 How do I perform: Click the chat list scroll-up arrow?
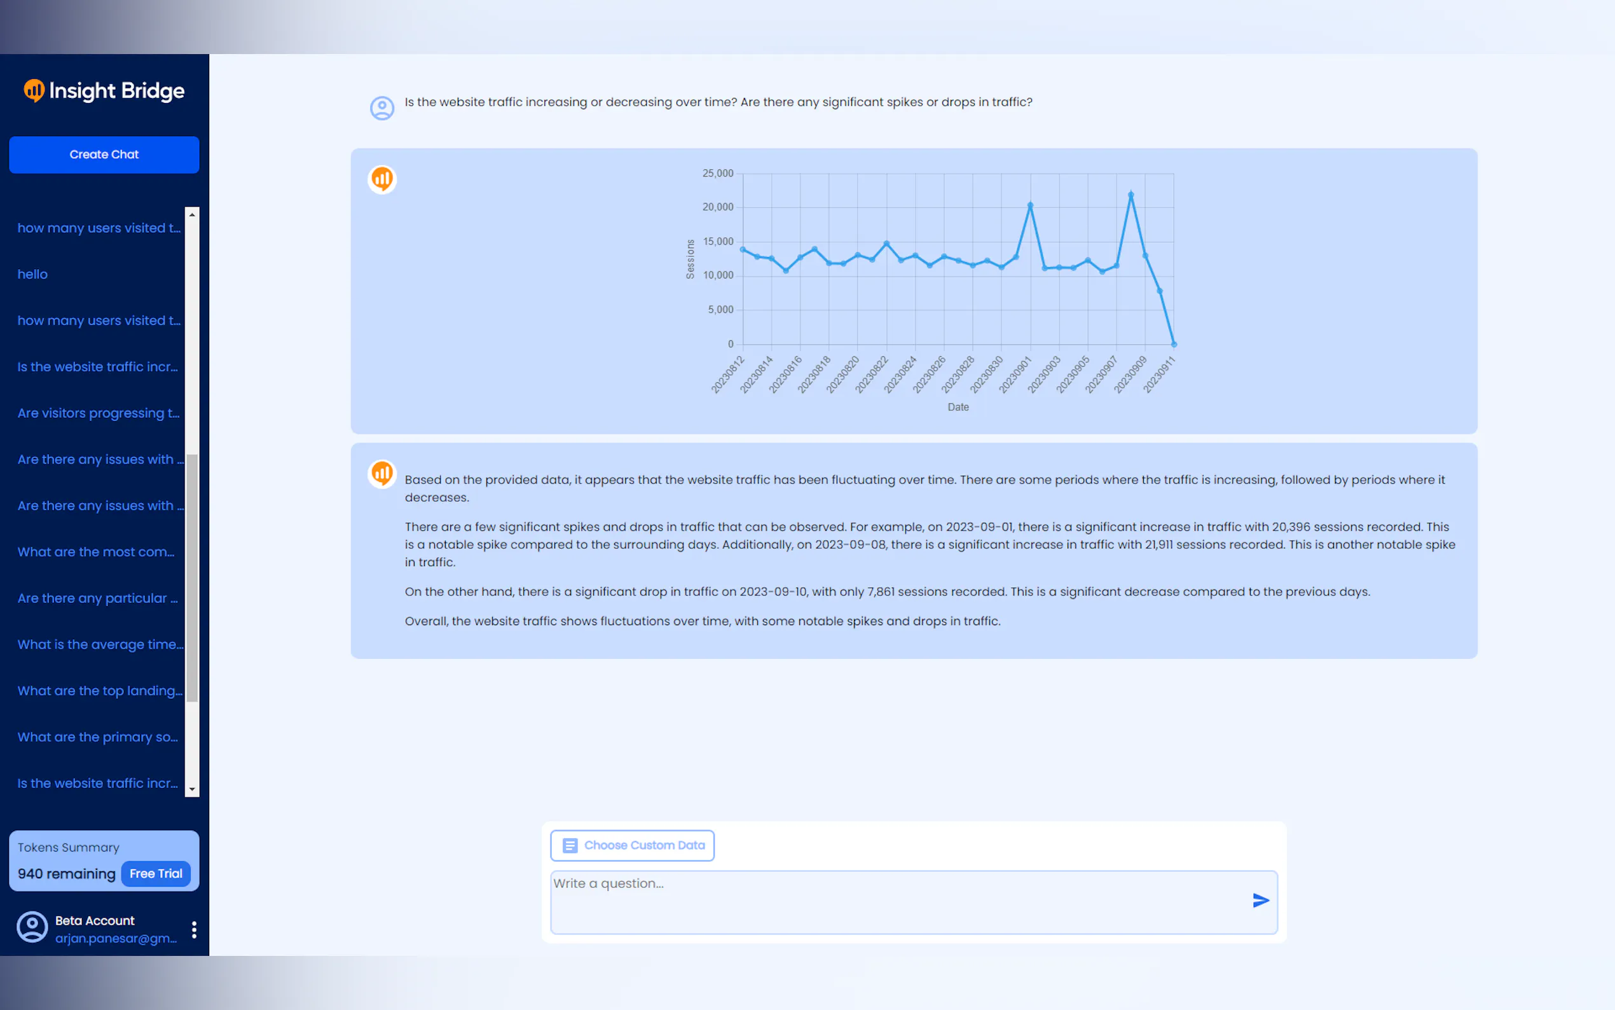192,214
